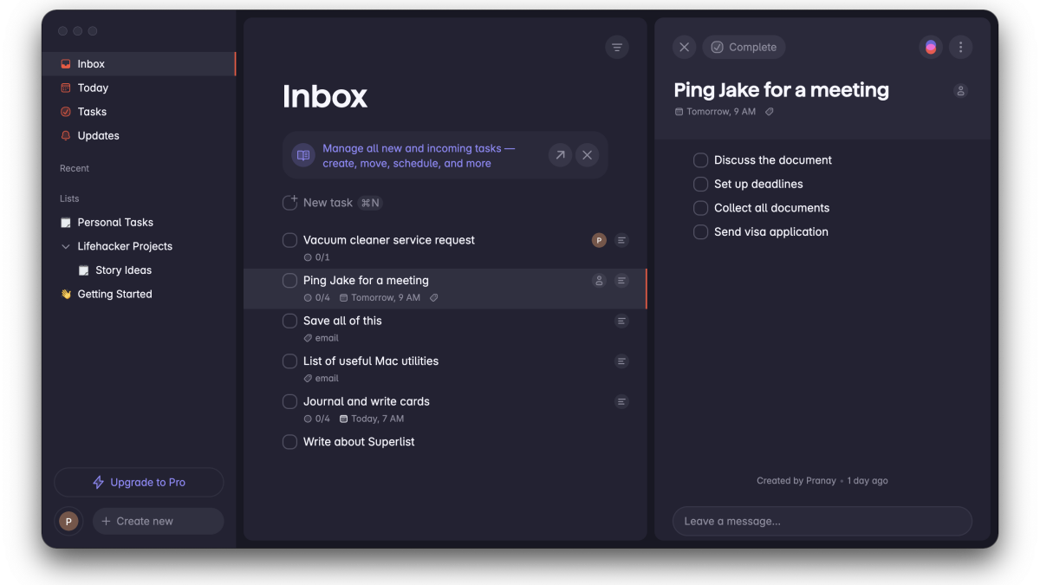
Task: Open the profile avatar menu
Action: pyautogui.click(x=68, y=521)
